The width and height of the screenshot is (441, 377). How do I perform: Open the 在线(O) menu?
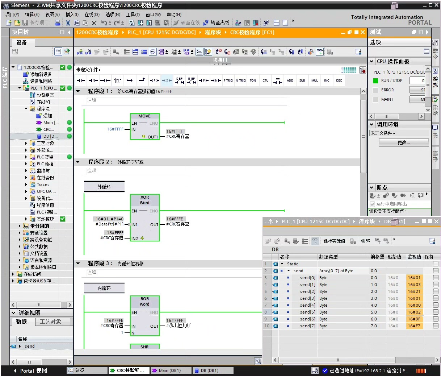coord(92,14)
